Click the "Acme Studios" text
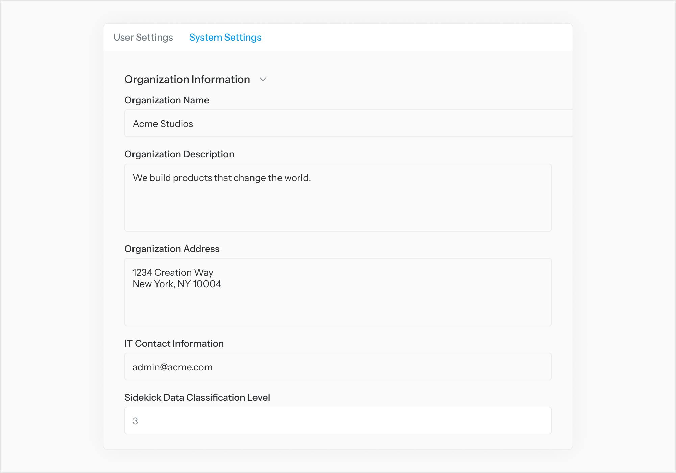The width and height of the screenshot is (676, 473). coord(163,124)
